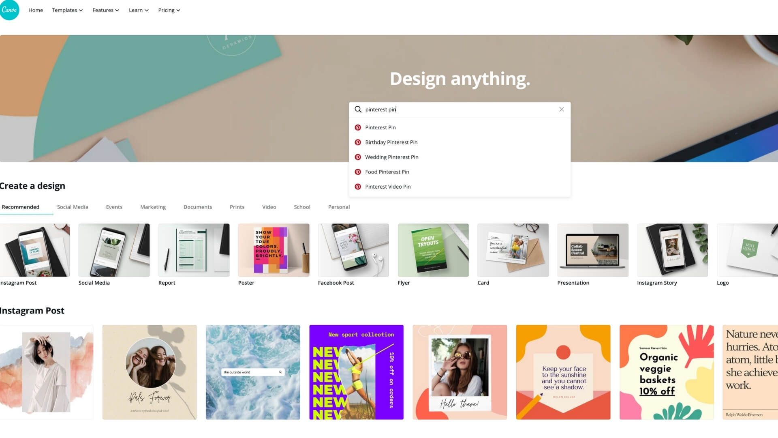
Task: Click the Instagram Post section heading
Action: (x=32, y=311)
